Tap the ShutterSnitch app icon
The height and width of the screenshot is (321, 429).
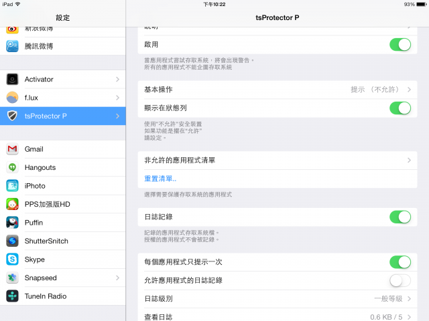pyautogui.click(x=12, y=241)
